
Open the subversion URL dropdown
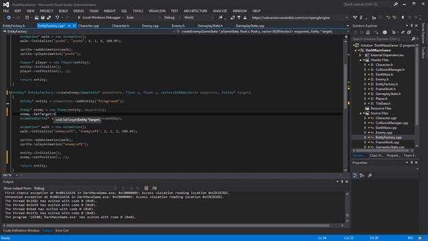coord(346,17)
